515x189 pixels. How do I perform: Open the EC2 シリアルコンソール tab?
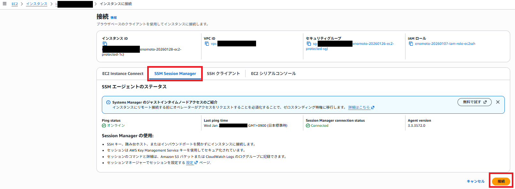click(273, 74)
